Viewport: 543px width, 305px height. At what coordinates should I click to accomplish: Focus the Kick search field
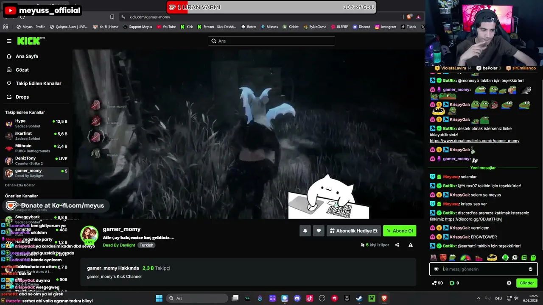tap(271, 41)
